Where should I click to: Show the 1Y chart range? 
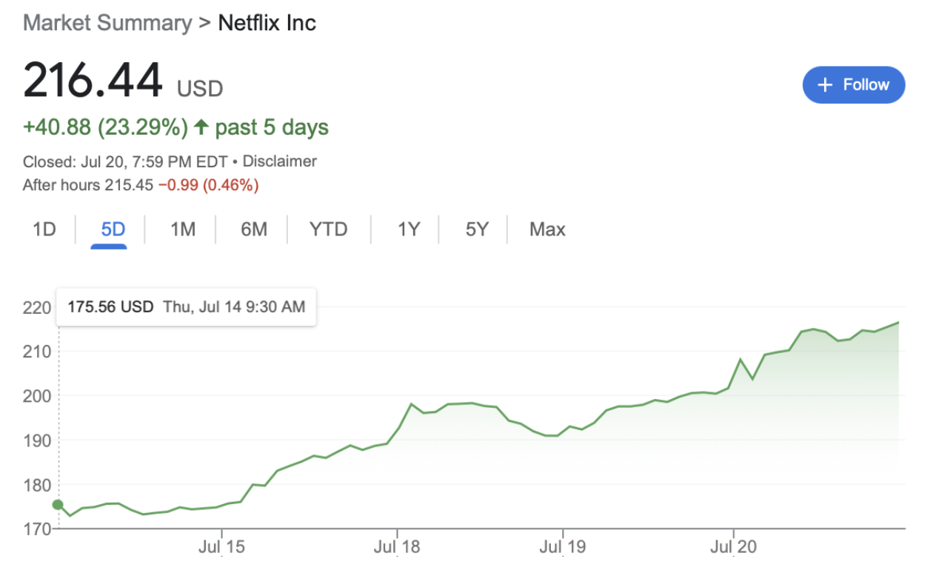408,229
